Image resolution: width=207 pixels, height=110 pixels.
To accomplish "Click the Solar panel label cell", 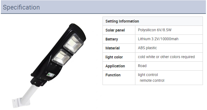I will point(119,30).
